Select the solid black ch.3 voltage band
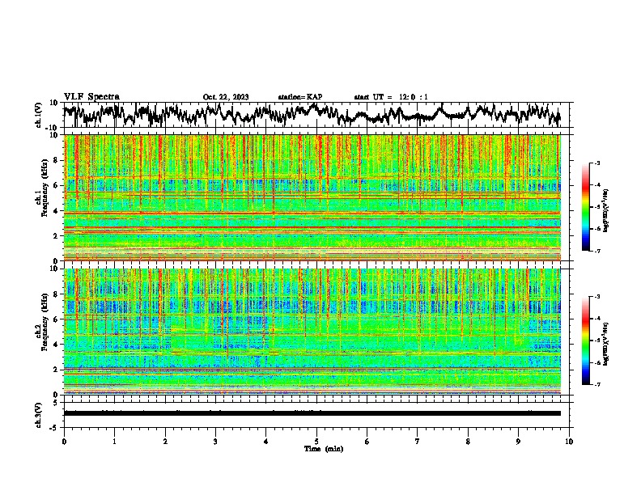The image size is (641, 495). tap(312, 413)
